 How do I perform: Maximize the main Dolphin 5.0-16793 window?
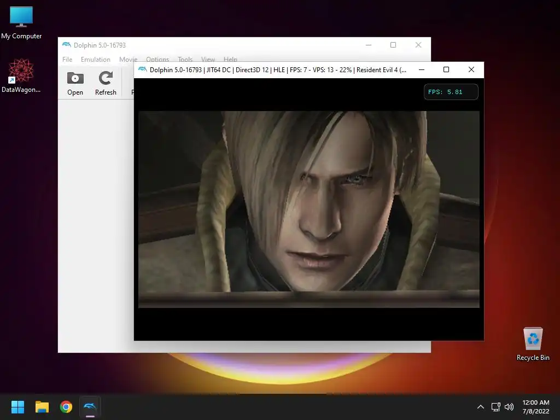coord(393,45)
